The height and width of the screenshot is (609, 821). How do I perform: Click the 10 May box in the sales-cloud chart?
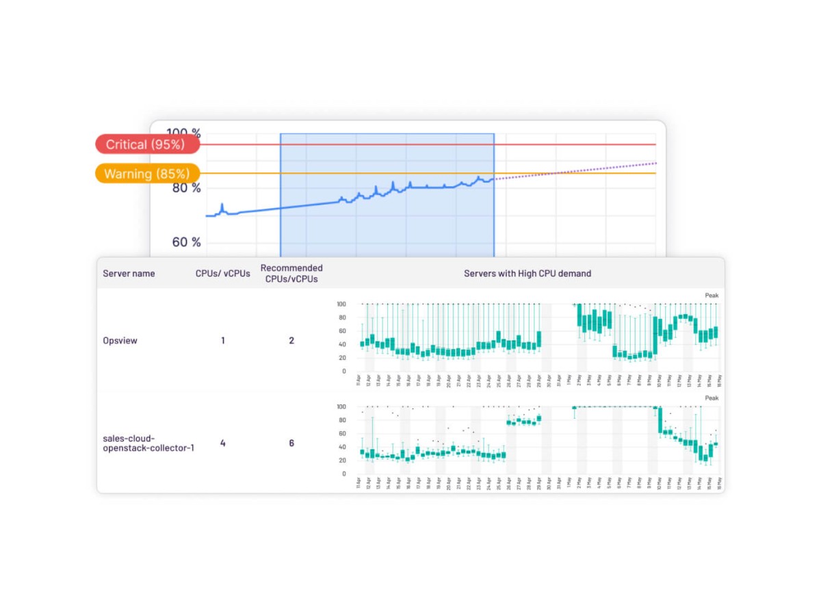(x=660, y=420)
